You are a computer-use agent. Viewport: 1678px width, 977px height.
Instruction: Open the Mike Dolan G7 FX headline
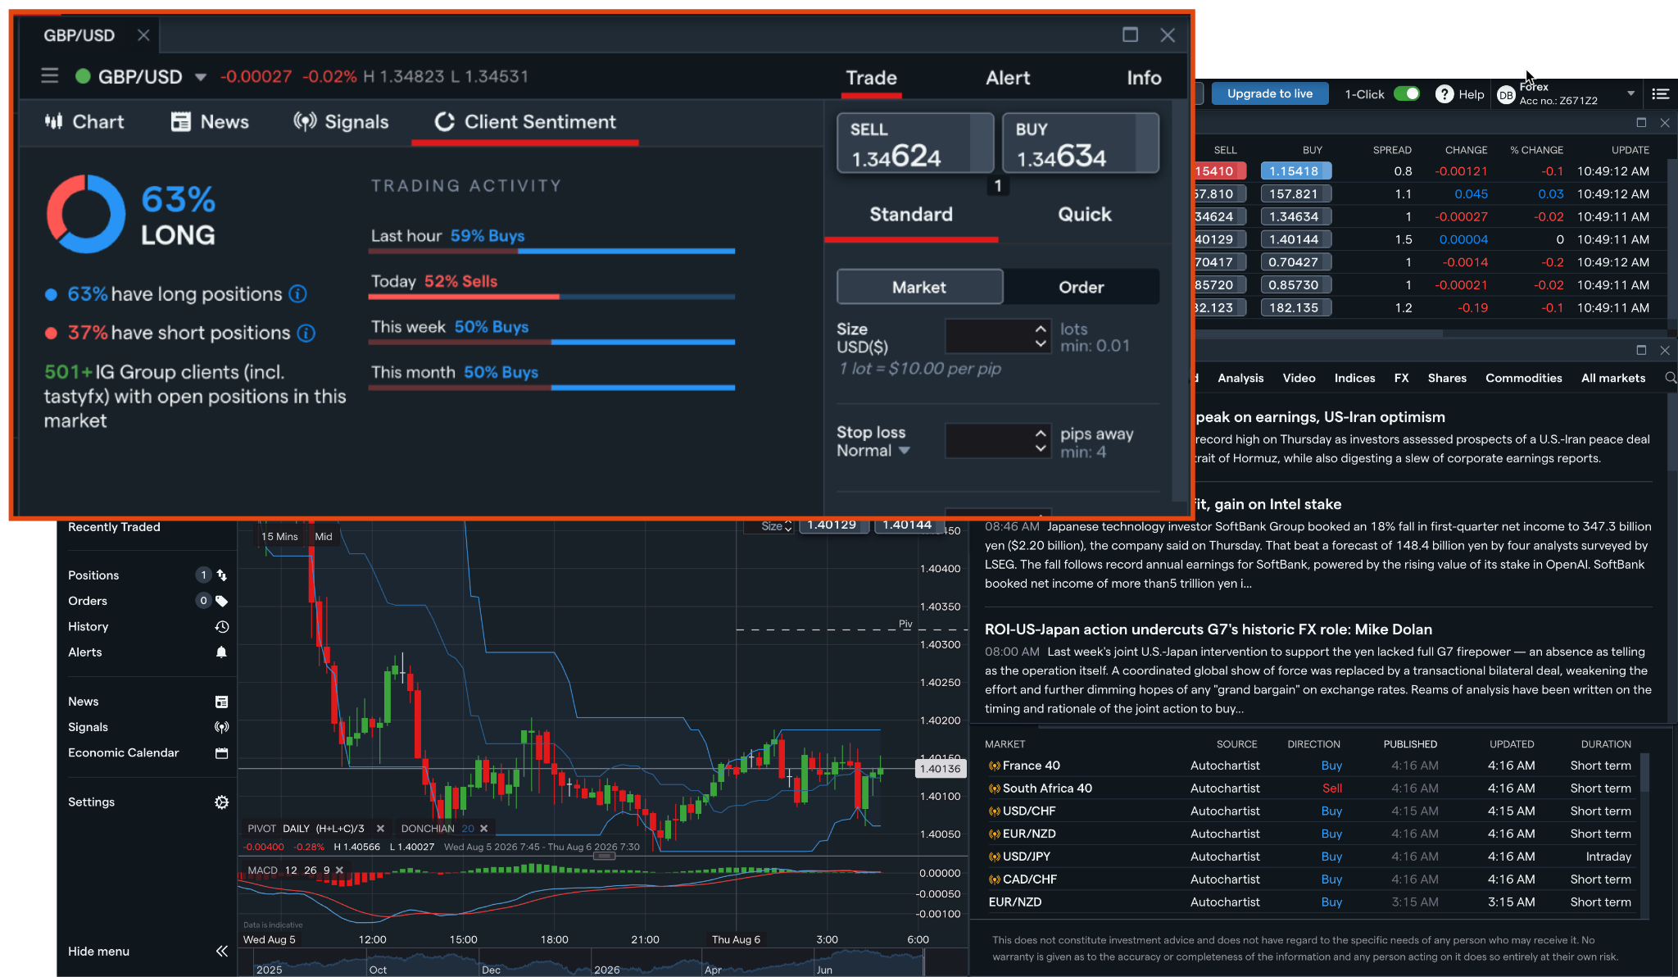[1208, 629]
